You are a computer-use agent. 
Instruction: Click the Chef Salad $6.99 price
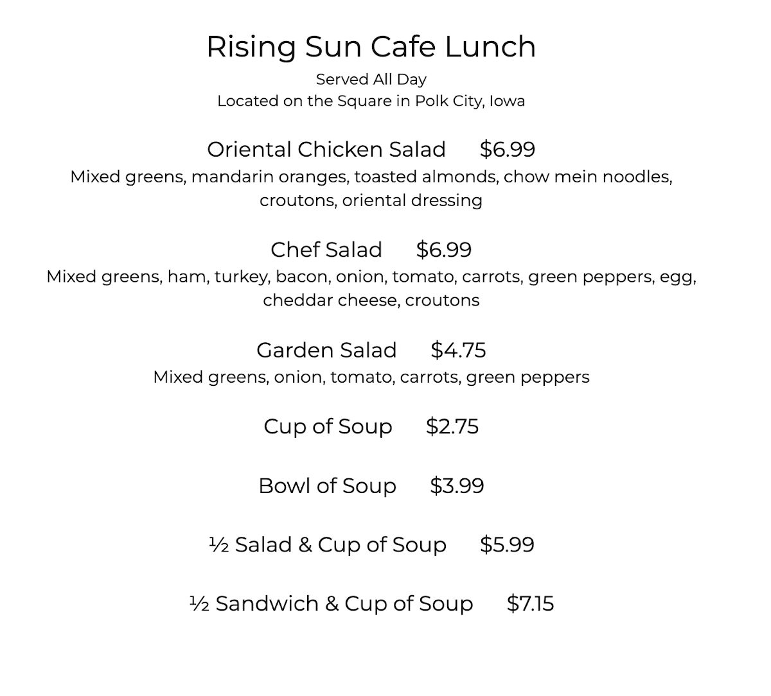tap(443, 250)
